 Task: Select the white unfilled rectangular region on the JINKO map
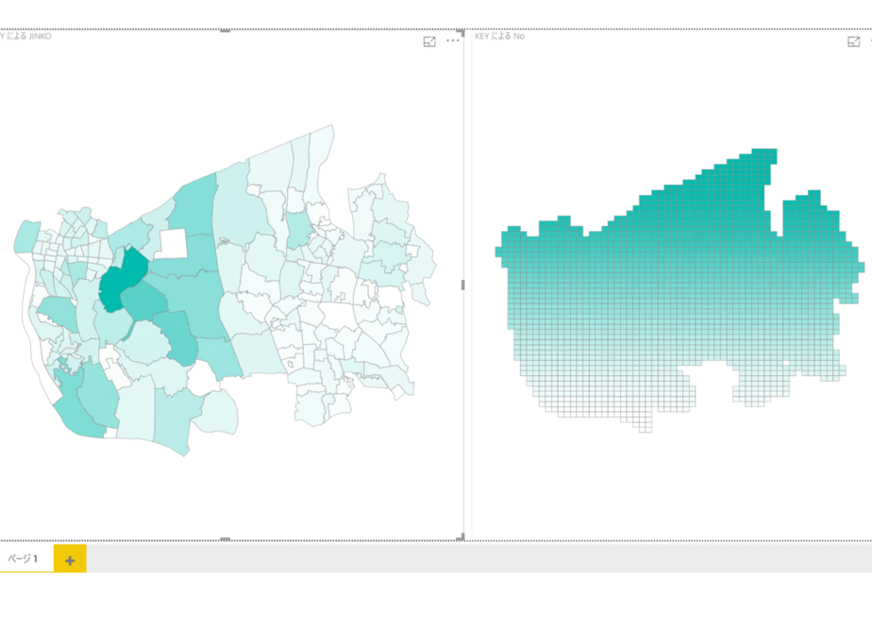[173, 244]
